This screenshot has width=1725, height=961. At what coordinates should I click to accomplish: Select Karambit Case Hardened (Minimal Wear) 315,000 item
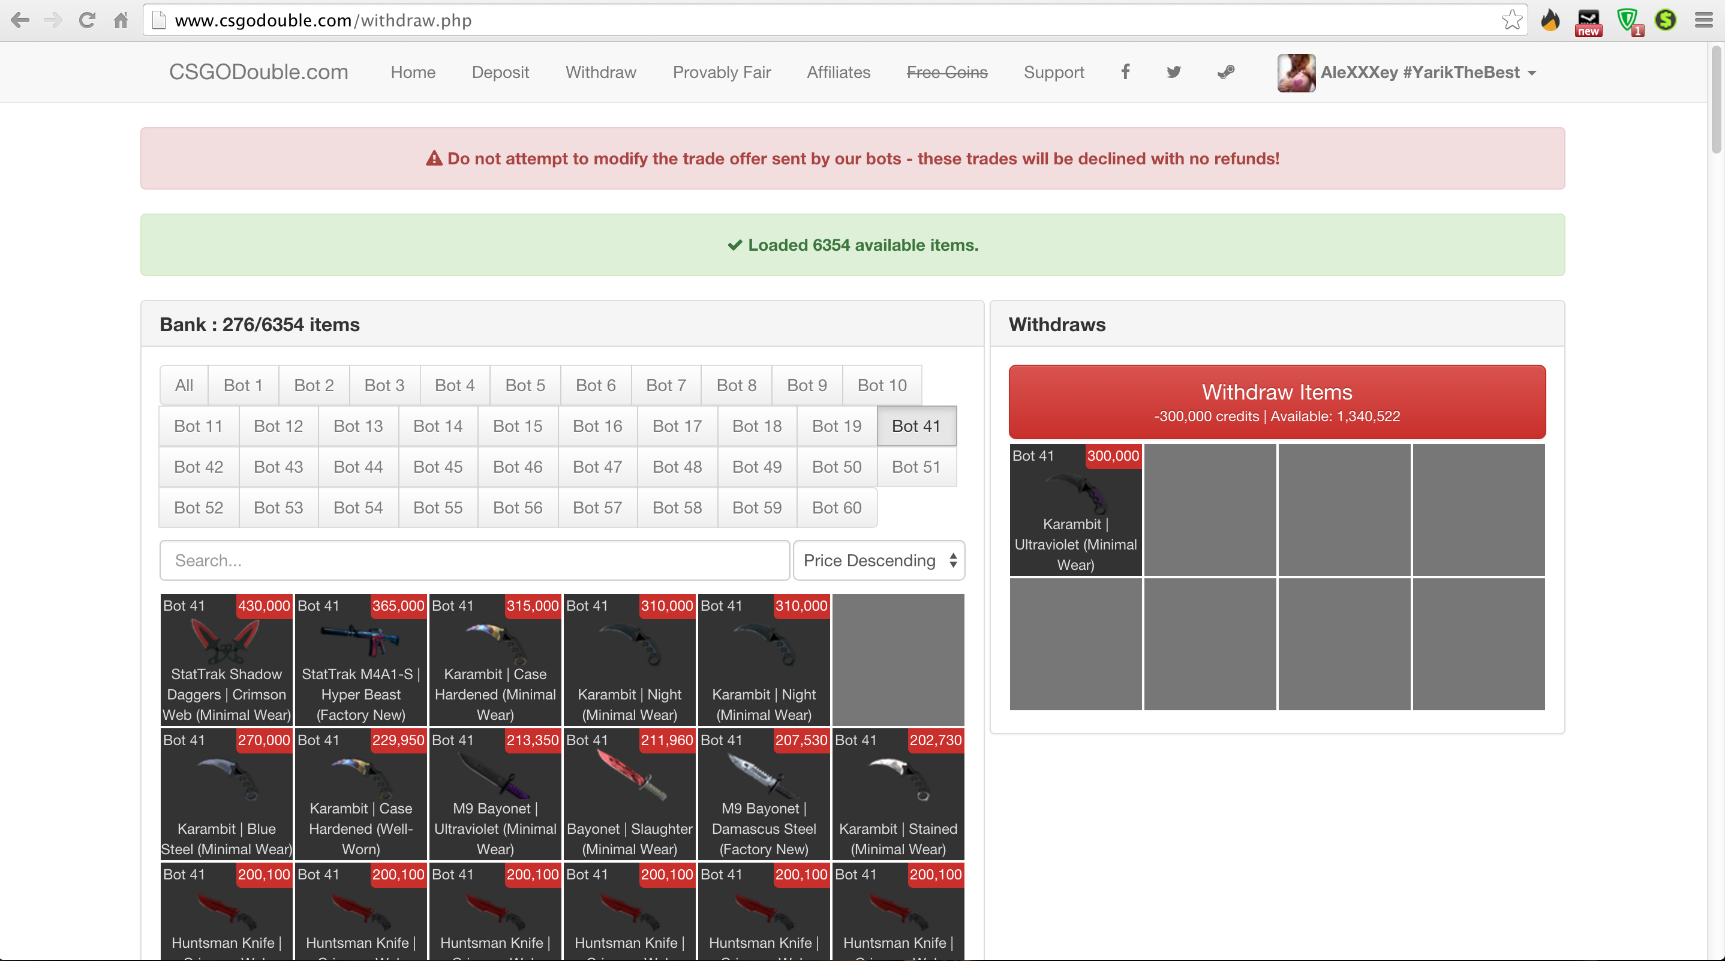point(495,660)
